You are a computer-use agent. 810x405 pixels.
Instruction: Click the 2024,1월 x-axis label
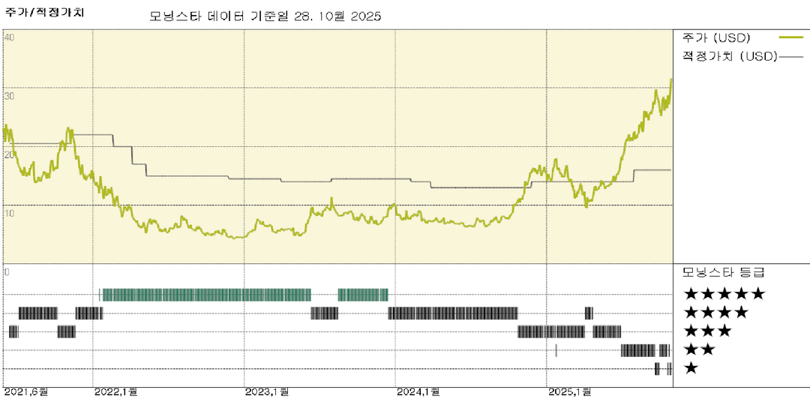[x=418, y=392]
